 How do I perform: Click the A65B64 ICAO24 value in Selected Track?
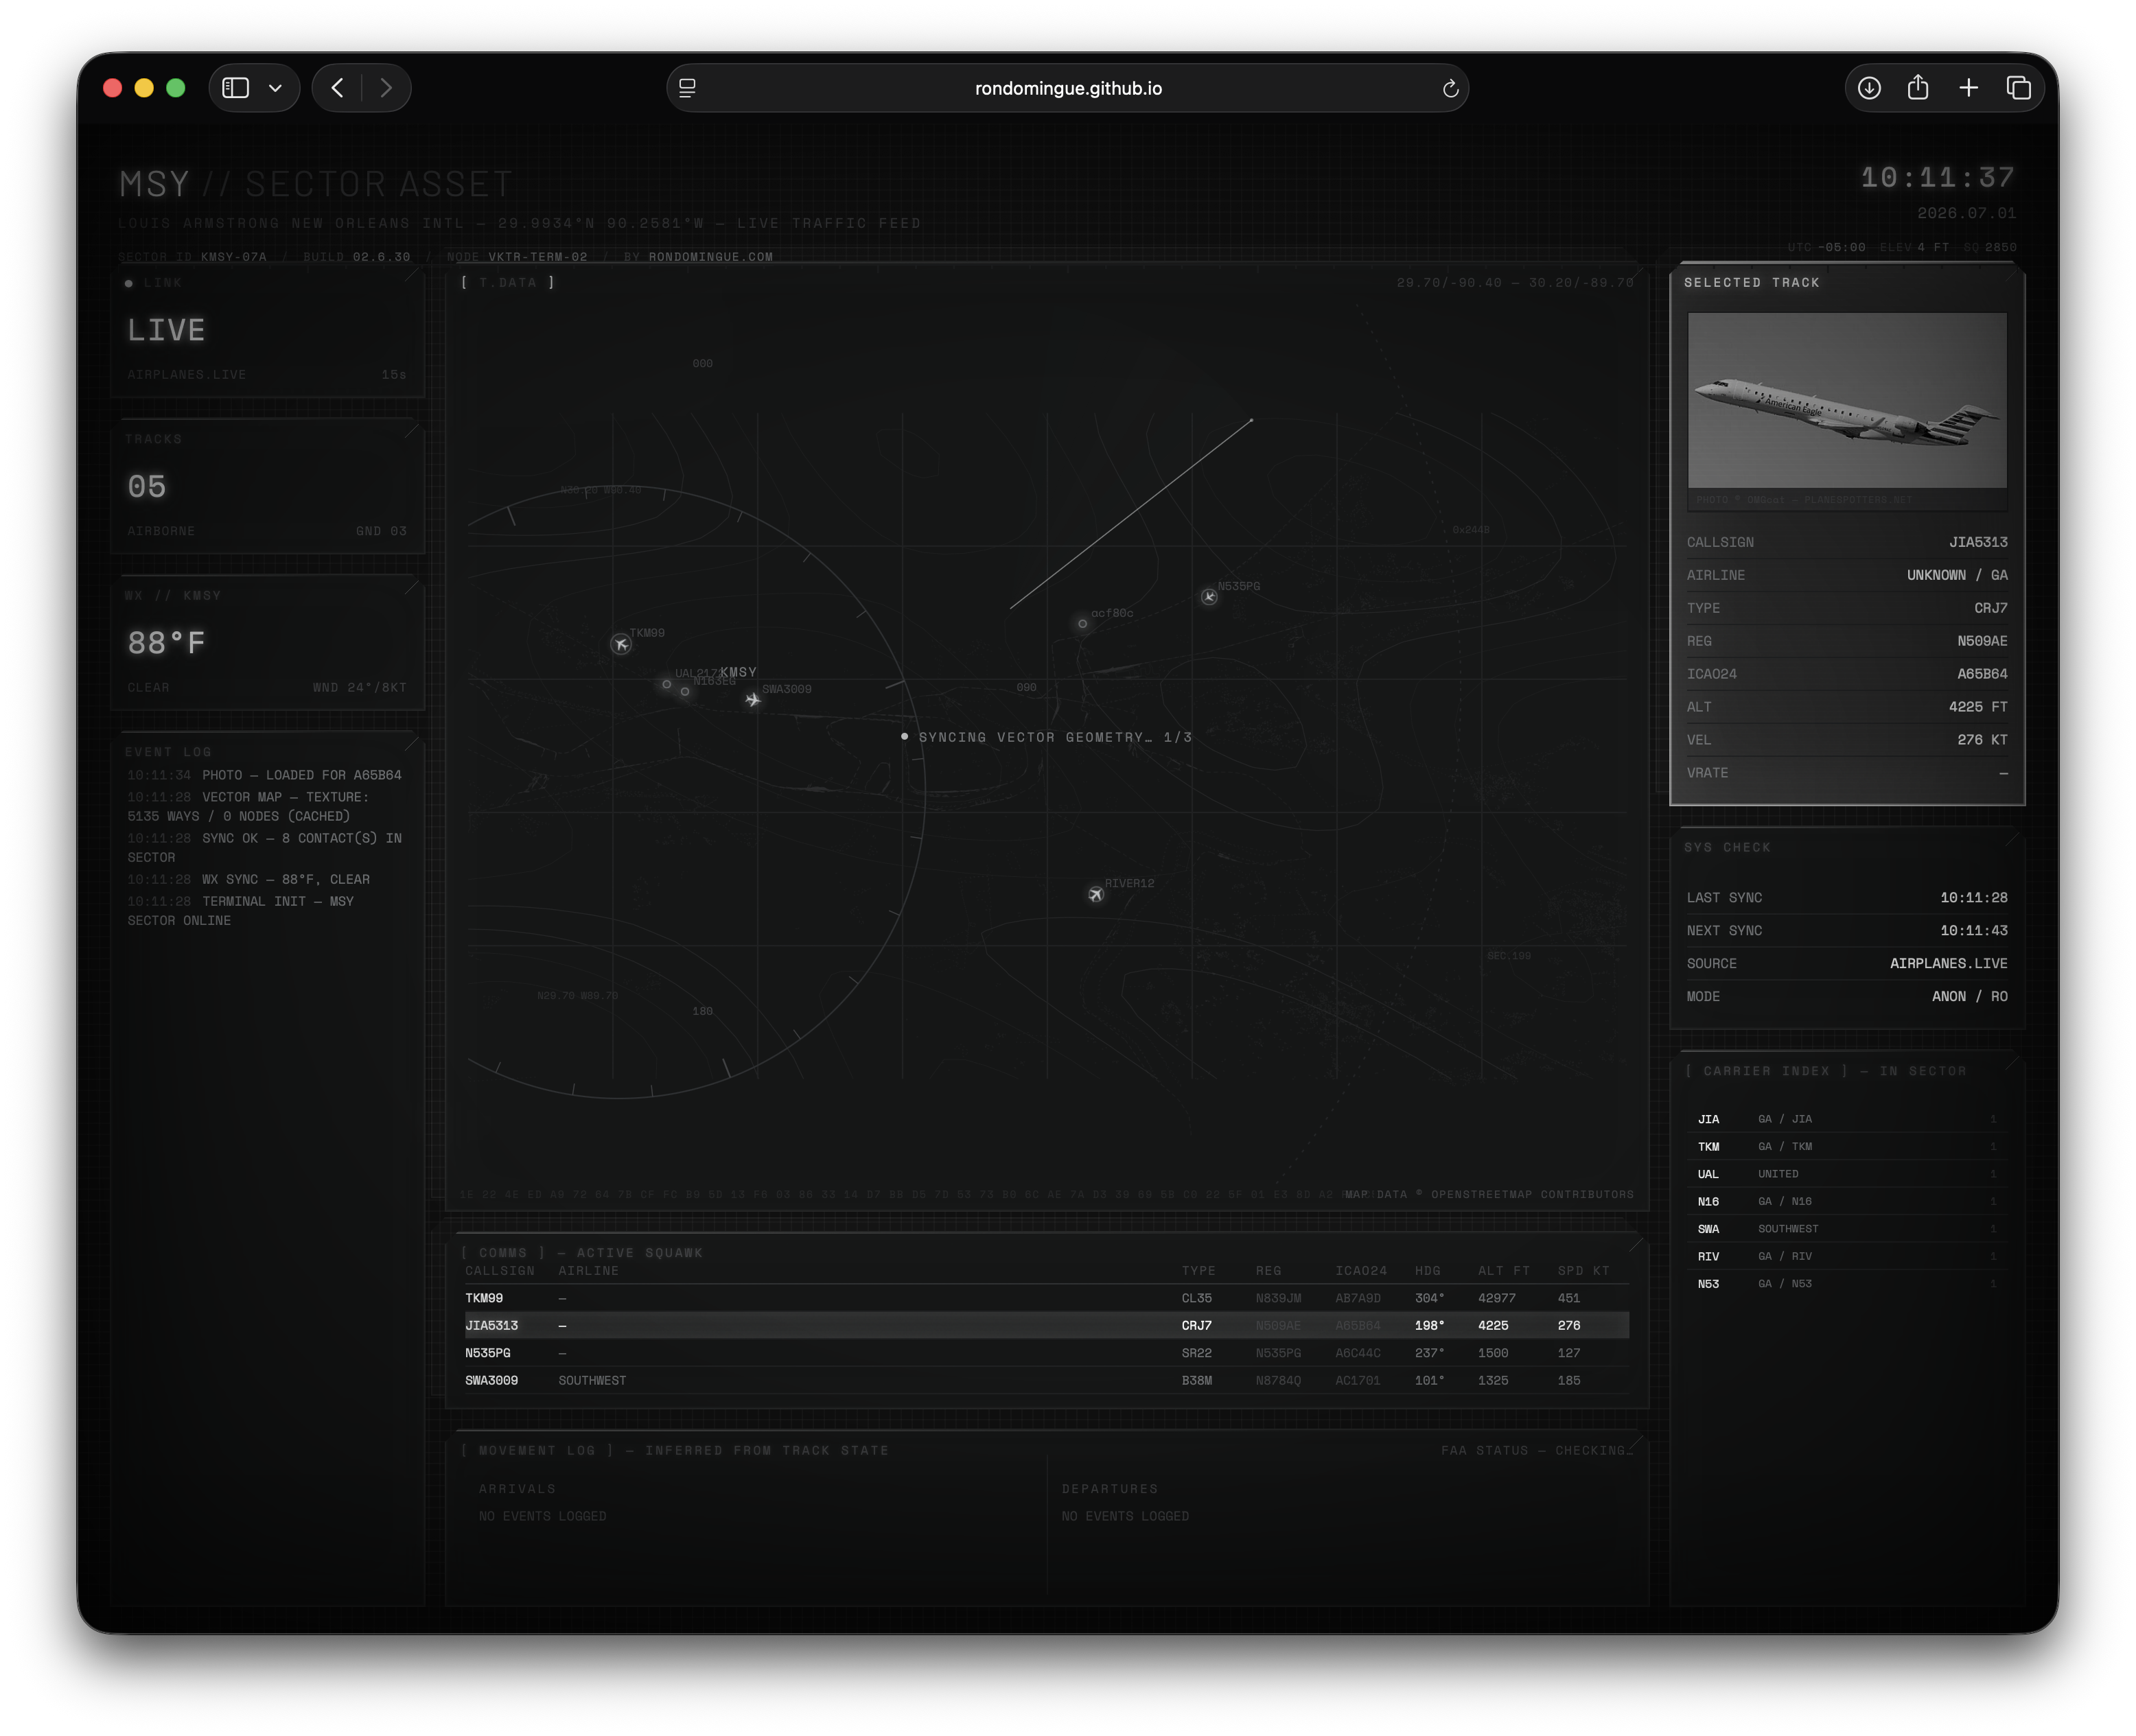(1982, 674)
